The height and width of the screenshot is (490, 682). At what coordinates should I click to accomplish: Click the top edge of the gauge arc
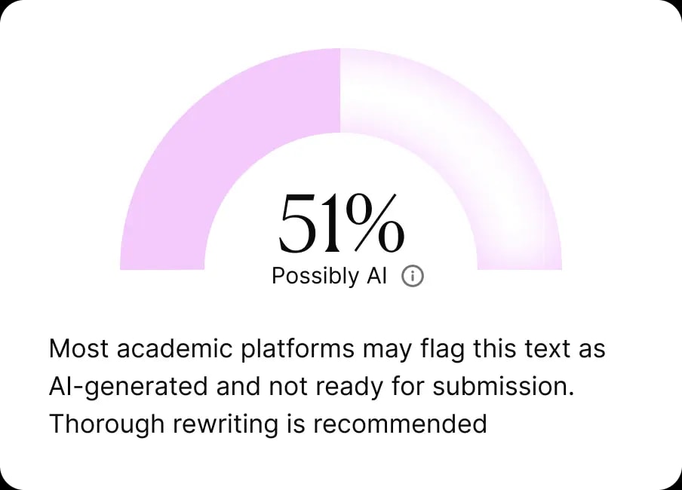(341, 57)
